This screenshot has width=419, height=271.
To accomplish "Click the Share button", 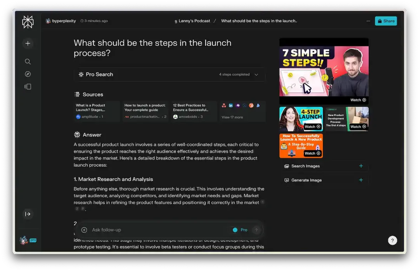I will 386,21.
